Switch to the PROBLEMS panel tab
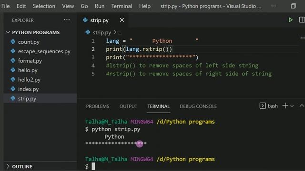 coord(98,106)
